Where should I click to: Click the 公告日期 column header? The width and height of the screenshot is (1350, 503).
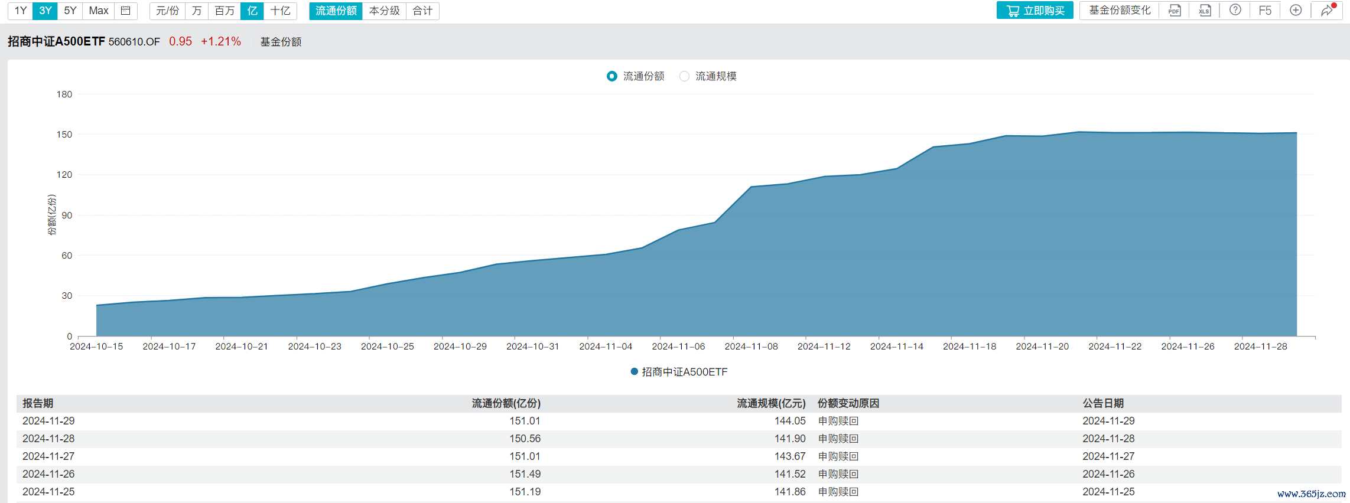[1103, 403]
